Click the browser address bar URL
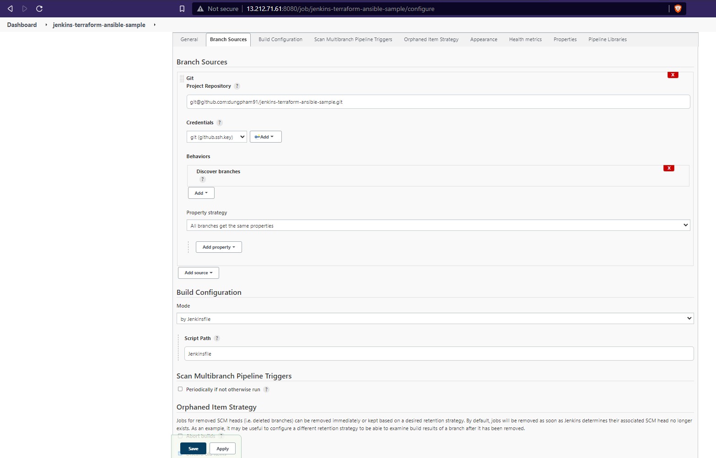 340,9
